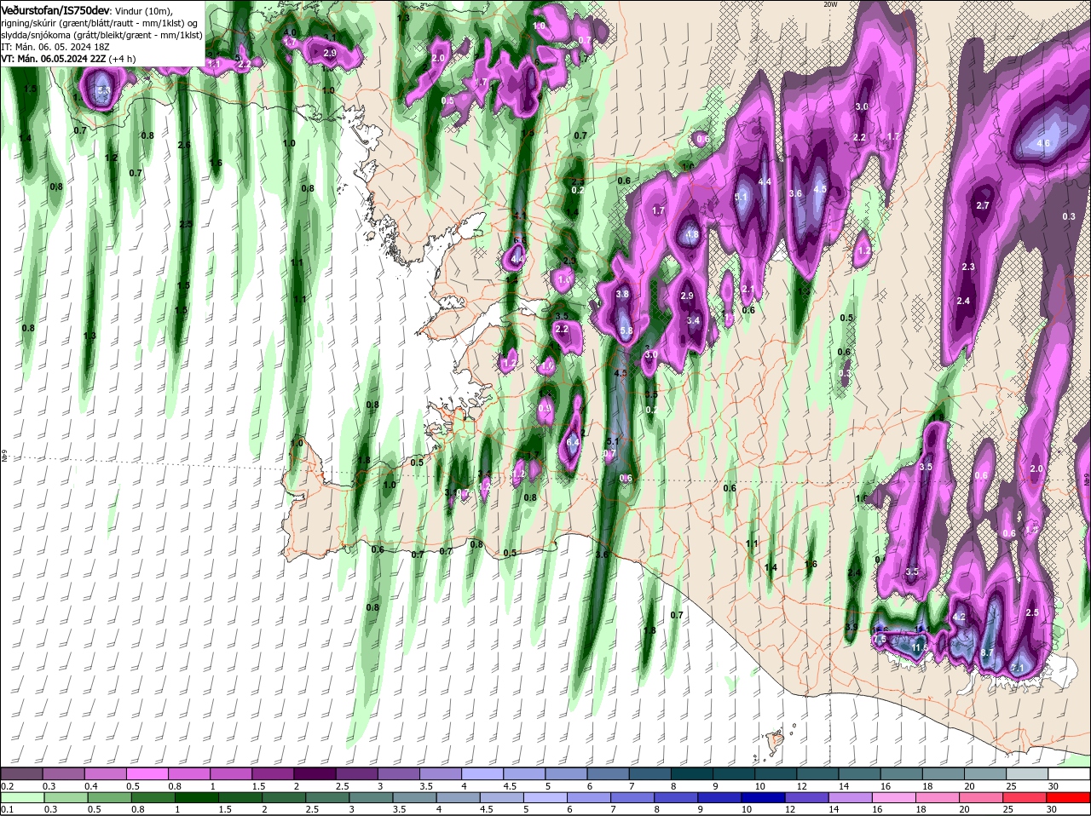Click the 3.8 precipitation value on the map
This screenshot has height=816, width=1091.
point(622,294)
